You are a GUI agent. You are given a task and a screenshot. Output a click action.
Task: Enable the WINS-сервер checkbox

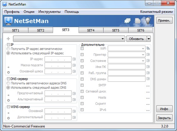(x=8, y=107)
